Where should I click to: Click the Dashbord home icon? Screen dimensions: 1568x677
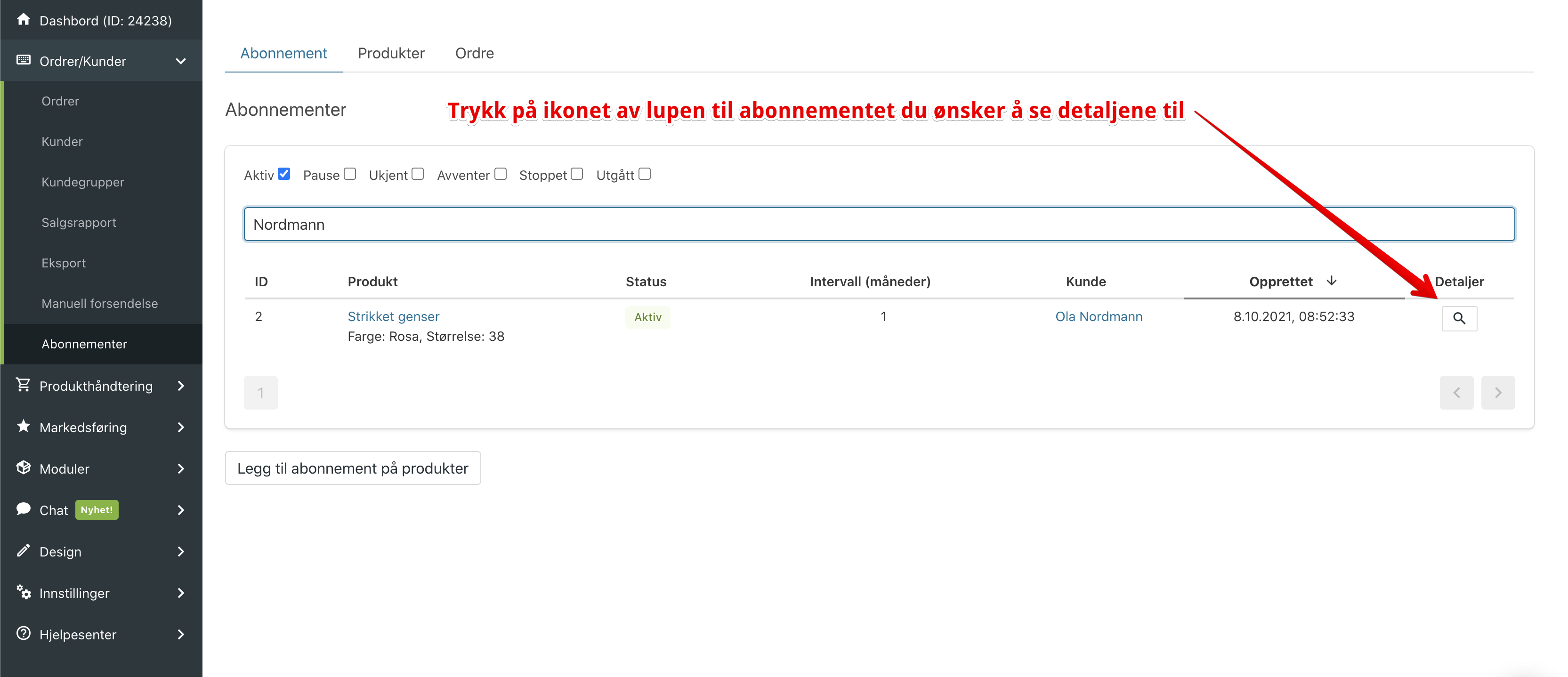coord(23,19)
